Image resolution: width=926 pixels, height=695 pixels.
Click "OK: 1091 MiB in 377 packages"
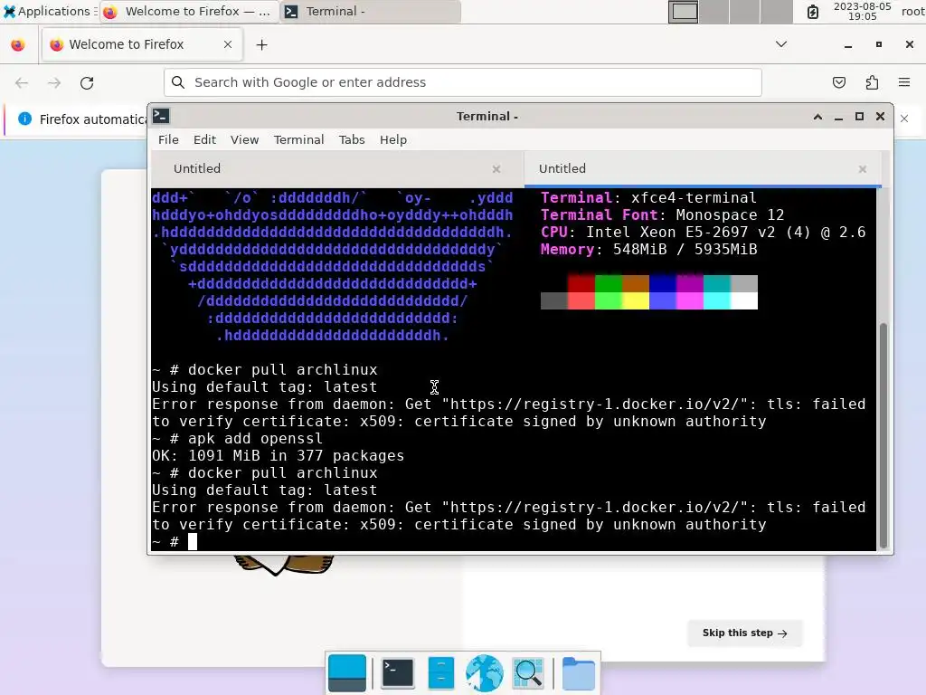[279, 456]
